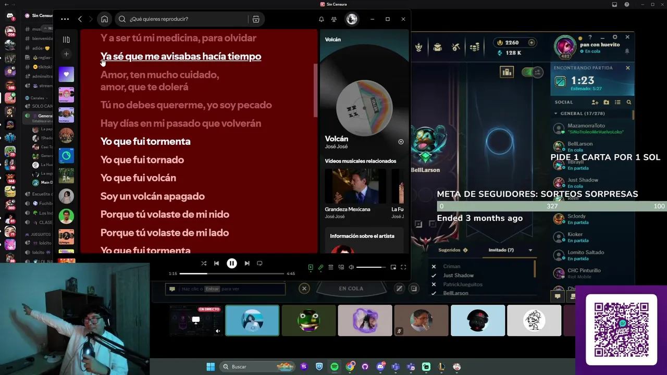The height and width of the screenshot is (375, 667).
Task: Leave queue with X button
Action: click(x=304, y=289)
